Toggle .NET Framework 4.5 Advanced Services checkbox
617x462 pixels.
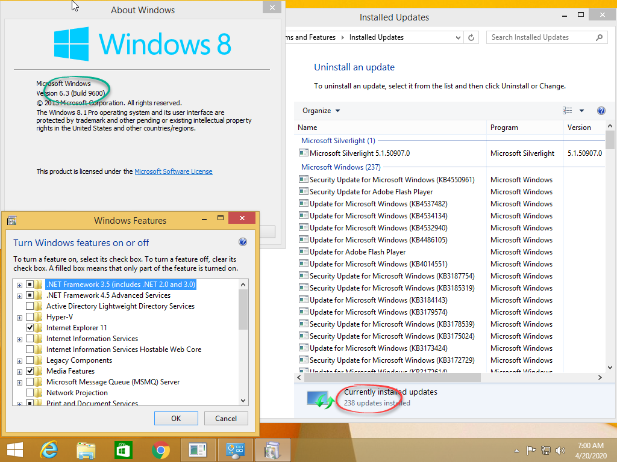coord(30,295)
